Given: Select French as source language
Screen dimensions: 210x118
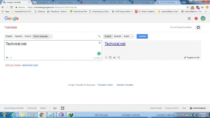Looking at the screenshot, I should click(x=28, y=36).
